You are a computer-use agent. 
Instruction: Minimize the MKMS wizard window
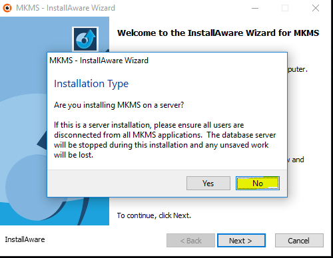[255, 8]
